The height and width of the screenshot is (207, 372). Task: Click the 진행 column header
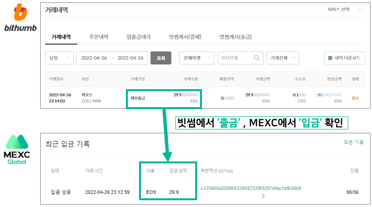(355, 171)
